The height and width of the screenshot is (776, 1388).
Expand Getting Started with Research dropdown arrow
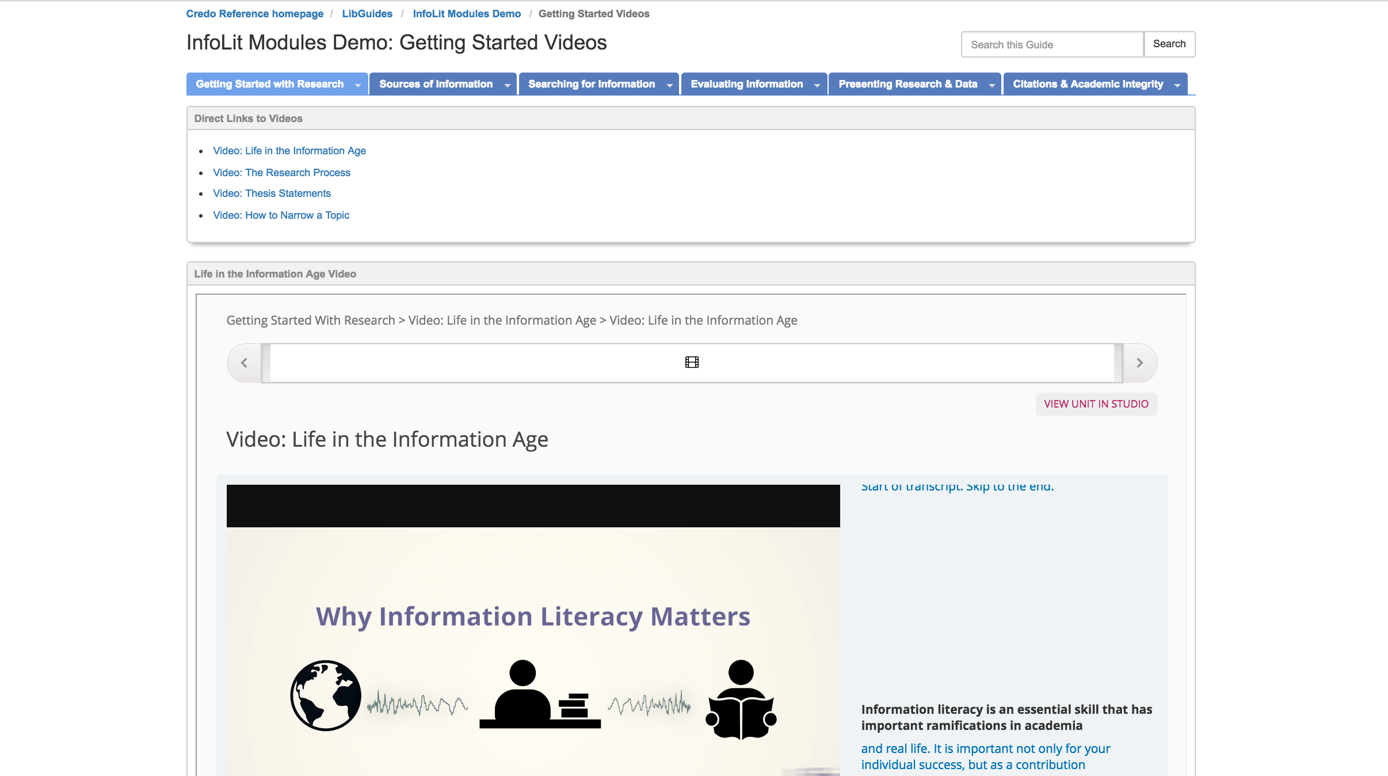click(358, 85)
